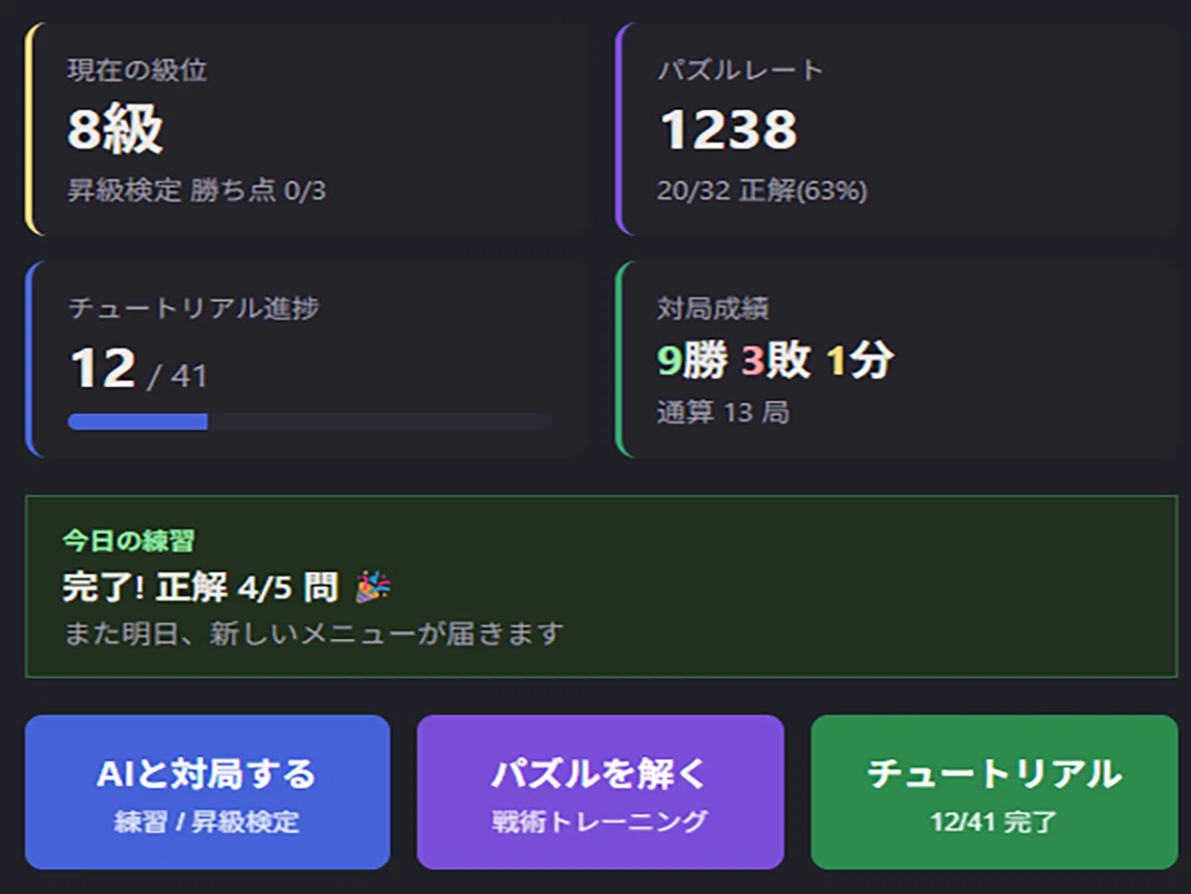The height and width of the screenshot is (894, 1191).
Task: Select the 現在の級位 8級 card
Action: pyautogui.click(x=307, y=129)
